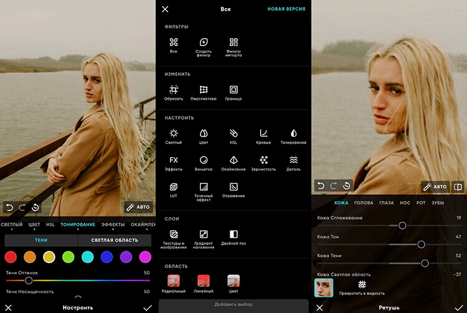Close the Все tools panel
467x313 pixels.
coord(165,9)
